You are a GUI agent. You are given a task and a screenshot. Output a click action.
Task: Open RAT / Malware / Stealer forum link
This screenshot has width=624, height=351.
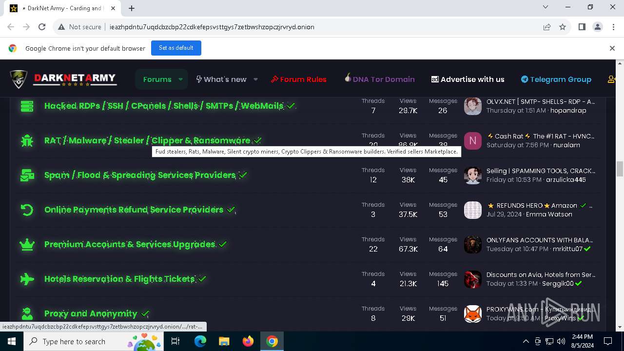147,140
